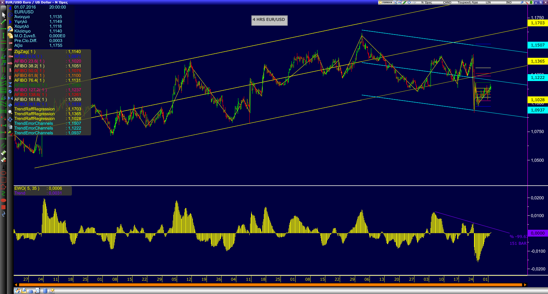Select the green pencil drawing tool
Screen dimensions: 548x294
click(x=3, y=22)
